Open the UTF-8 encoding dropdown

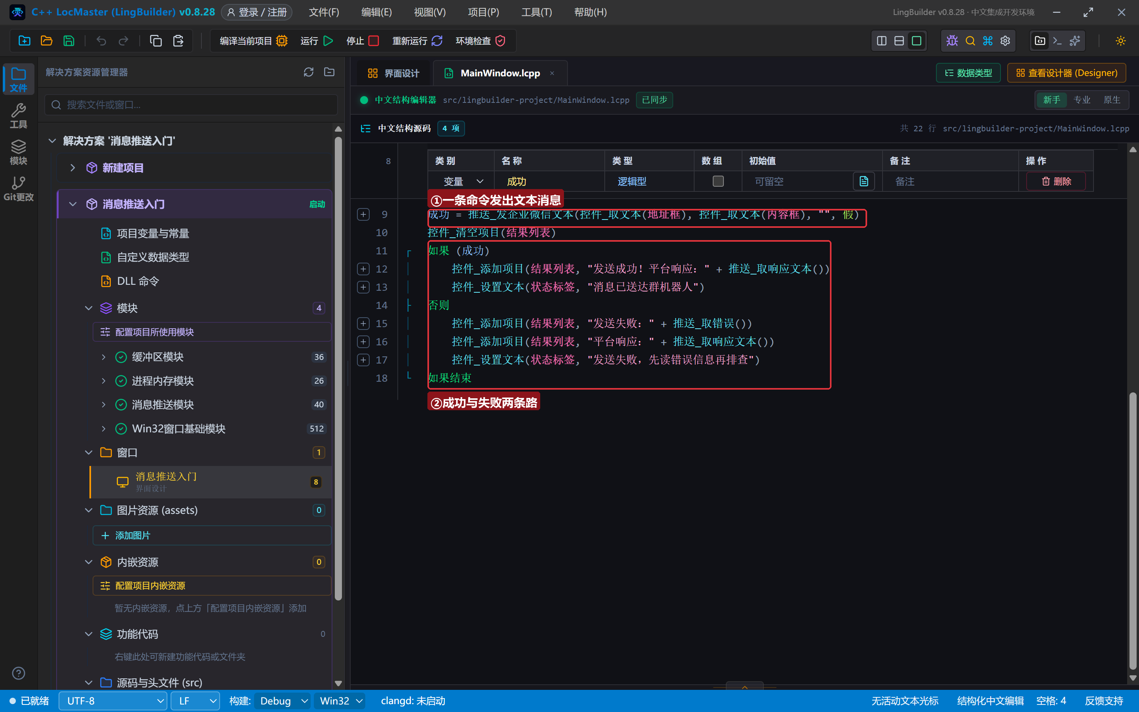[112, 701]
